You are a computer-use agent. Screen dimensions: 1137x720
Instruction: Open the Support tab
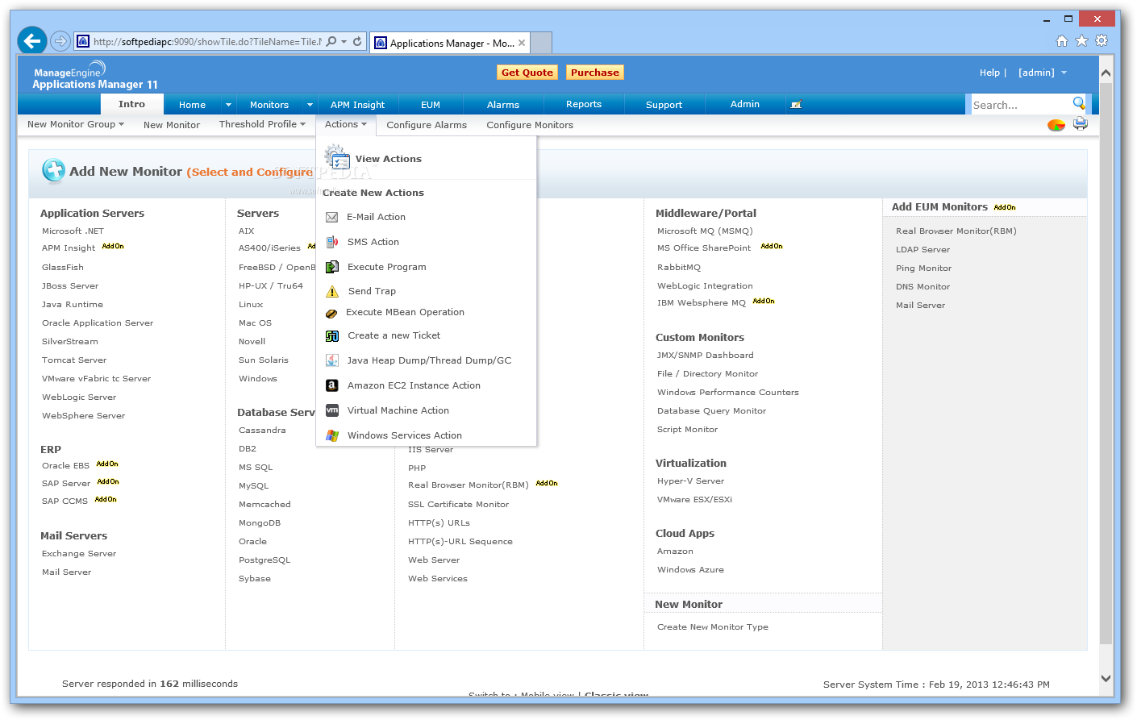coord(664,105)
